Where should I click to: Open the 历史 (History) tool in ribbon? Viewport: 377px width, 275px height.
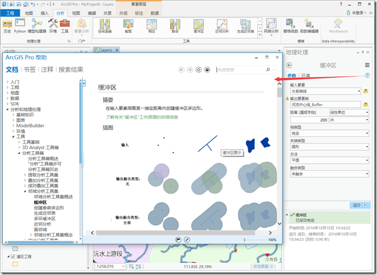point(7,26)
